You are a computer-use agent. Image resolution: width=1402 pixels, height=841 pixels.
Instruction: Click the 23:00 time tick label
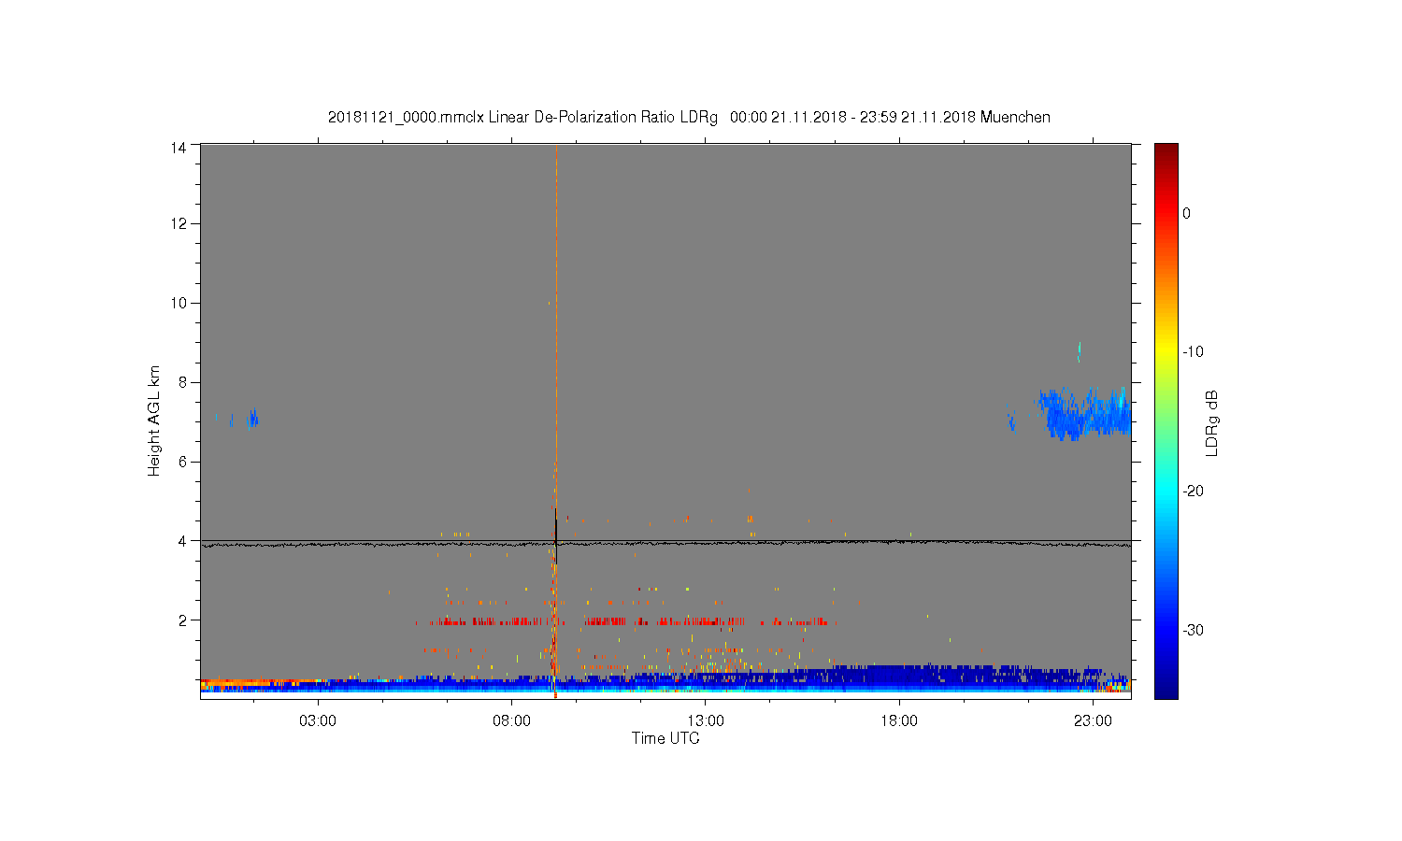click(x=1093, y=721)
